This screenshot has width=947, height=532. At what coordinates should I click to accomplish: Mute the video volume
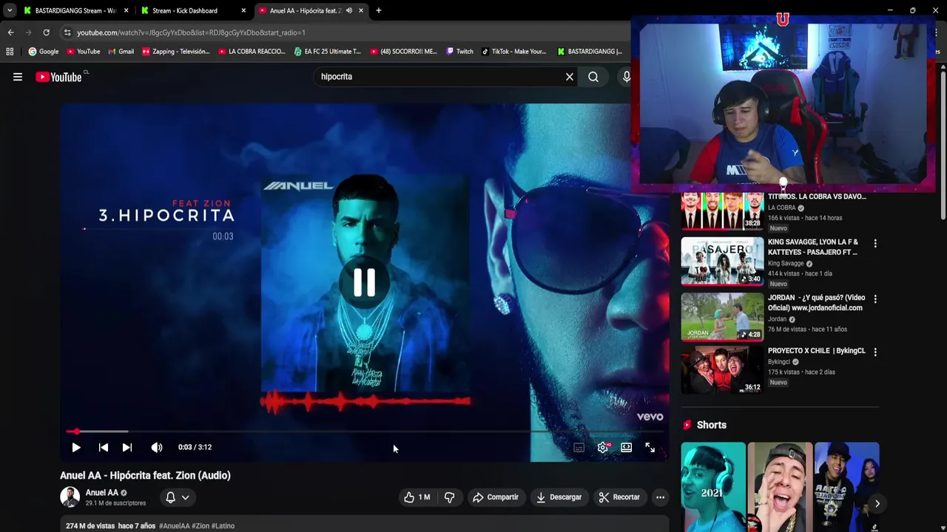point(157,447)
